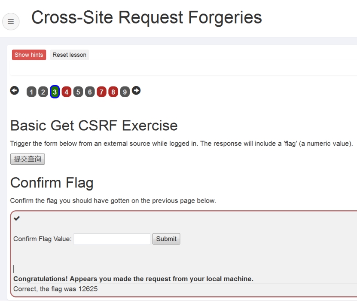Click the 'Correct, the flag was 12625' text
Viewport: 357px width, 301px height.
pos(55,289)
